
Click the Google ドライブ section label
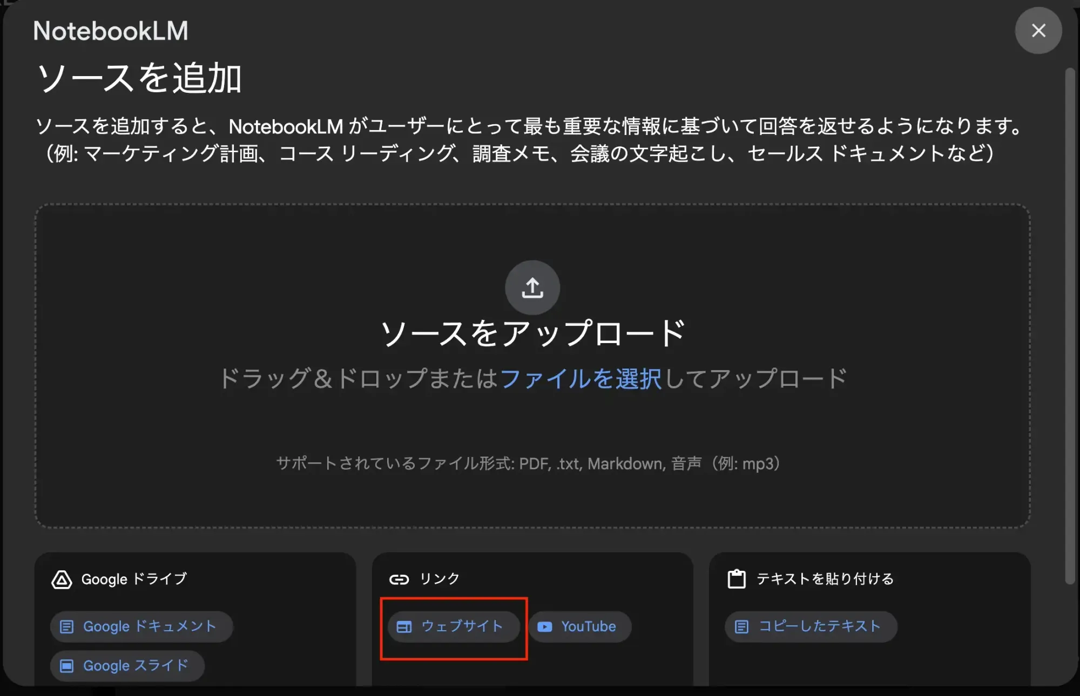(x=134, y=579)
